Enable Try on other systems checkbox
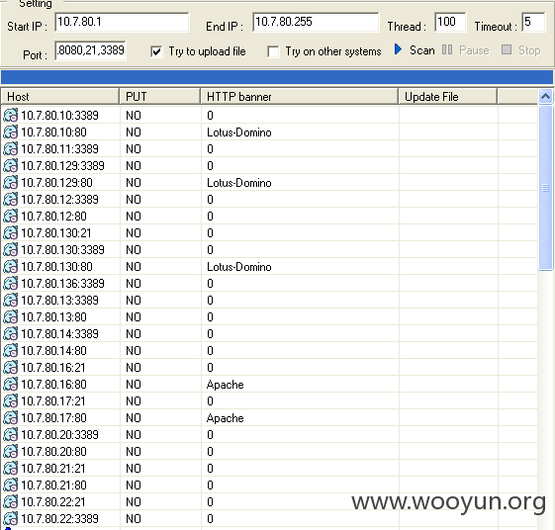Image resolution: width=555 pixels, height=530 pixels. pyautogui.click(x=273, y=51)
